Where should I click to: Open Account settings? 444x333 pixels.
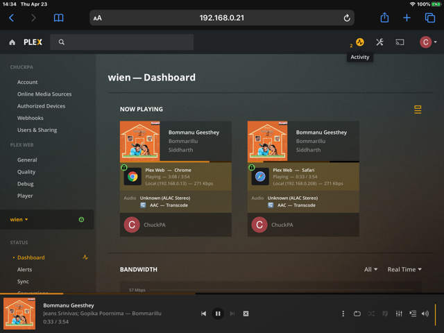pyautogui.click(x=27, y=82)
